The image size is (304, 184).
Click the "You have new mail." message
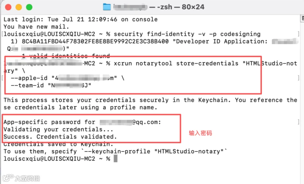pos(36,27)
